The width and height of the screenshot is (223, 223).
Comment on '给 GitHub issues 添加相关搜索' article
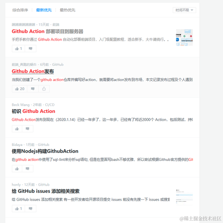[31, 208]
